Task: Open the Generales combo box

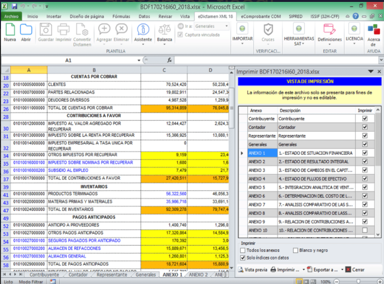Action: tap(211, 26)
